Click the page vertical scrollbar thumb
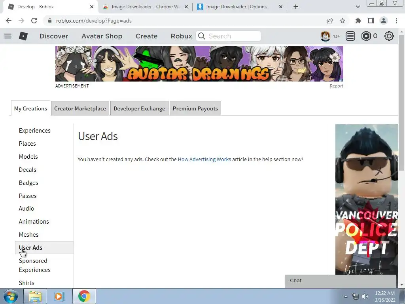This screenshot has height=304, width=405. [x=401, y=103]
